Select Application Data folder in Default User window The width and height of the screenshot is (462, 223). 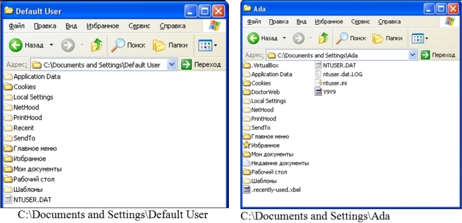click(x=32, y=77)
